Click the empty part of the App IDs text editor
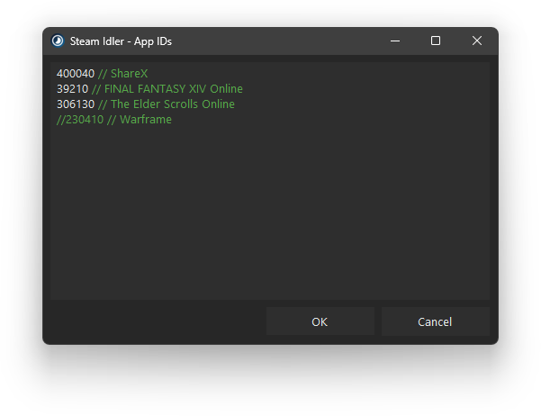The width and height of the screenshot is (541, 416). [270, 211]
